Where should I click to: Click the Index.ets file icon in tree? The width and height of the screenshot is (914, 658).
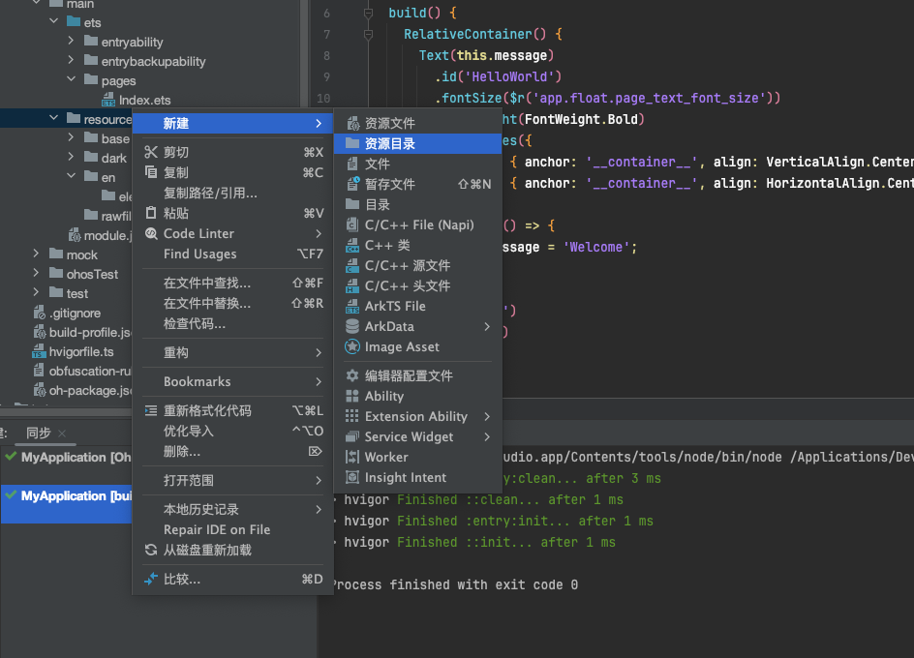(x=108, y=100)
